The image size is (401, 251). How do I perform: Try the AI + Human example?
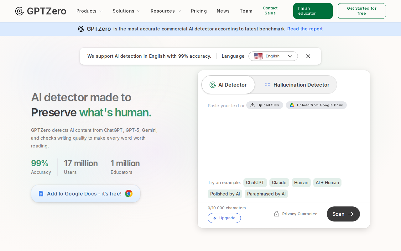327,183
